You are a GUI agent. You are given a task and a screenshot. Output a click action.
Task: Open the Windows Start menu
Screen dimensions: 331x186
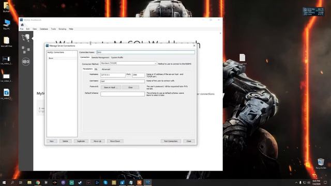tap(4, 182)
